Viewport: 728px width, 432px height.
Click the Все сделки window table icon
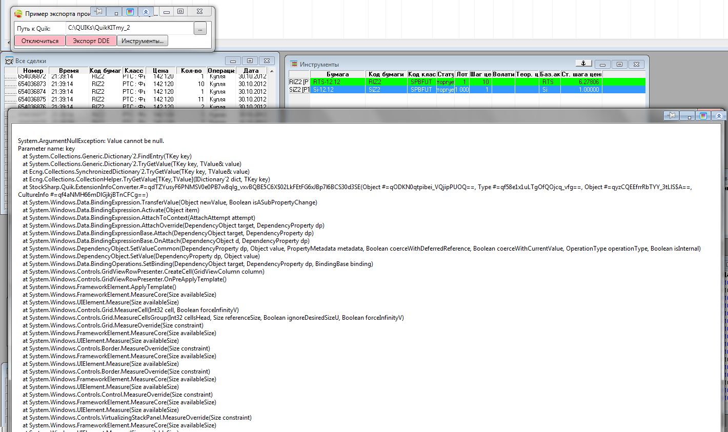[9, 61]
